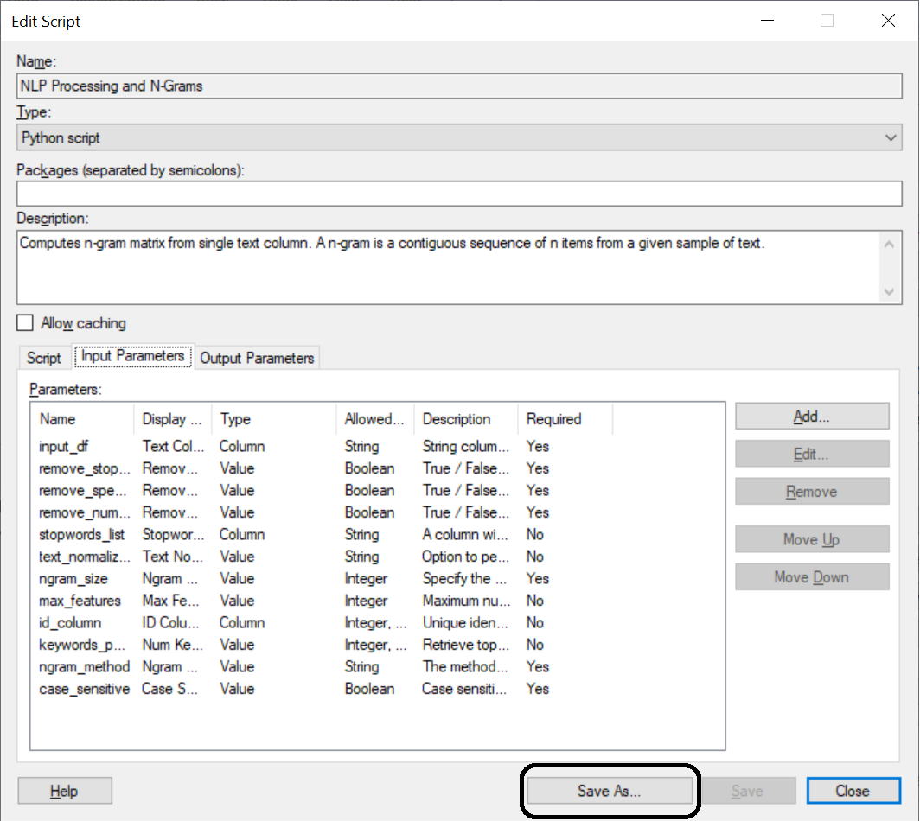The width and height of the screenshot is (920, 821).
Task: Open Help for the script editor
Action: pyautogui.click(x=64, y=791)
